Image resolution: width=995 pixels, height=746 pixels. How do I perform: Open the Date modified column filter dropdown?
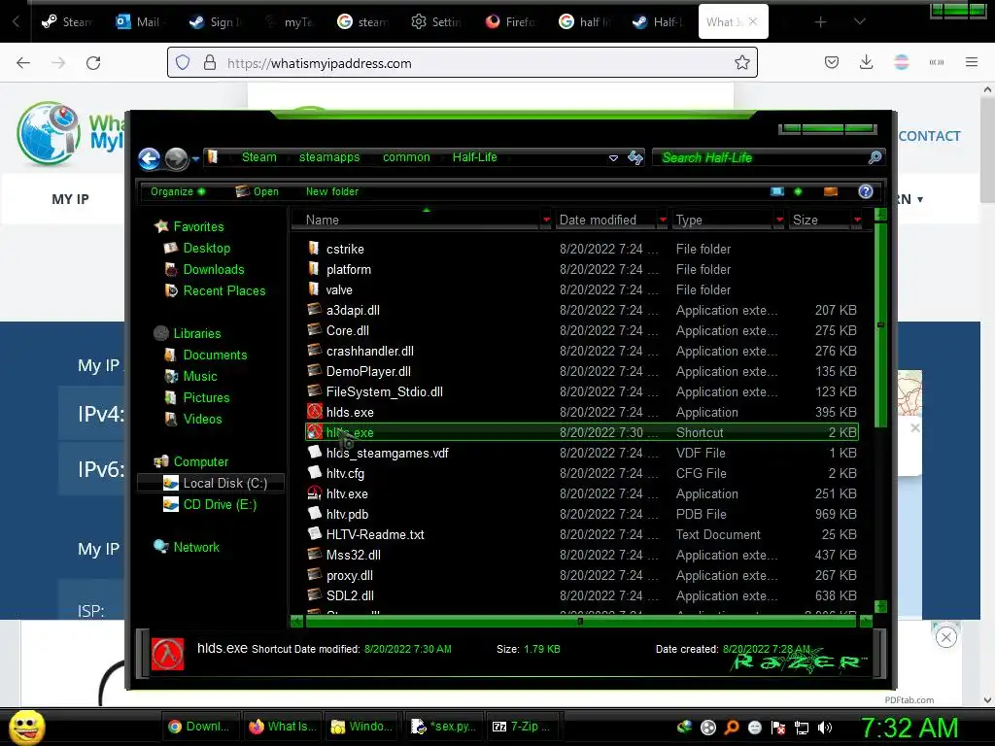(663, 220)
